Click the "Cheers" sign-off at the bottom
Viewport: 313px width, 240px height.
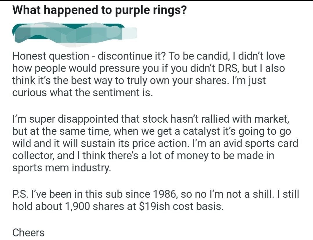pyautogui.click(x=28, y=233)
